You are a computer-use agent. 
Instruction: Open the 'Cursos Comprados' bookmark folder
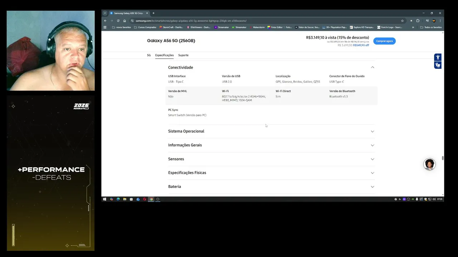pyautogui.click(x=145, y=27)
